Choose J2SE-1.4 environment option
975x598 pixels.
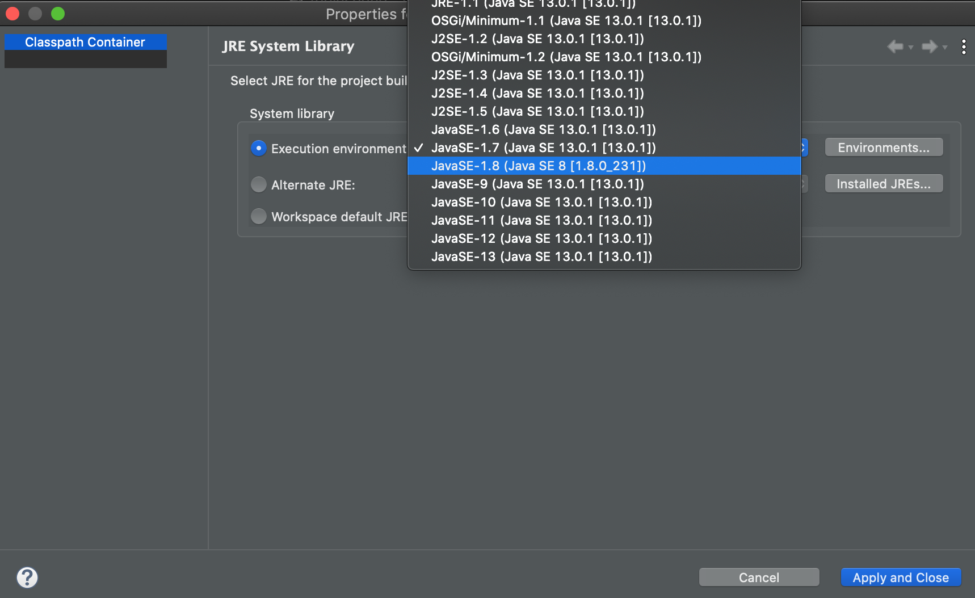(604, 93)
